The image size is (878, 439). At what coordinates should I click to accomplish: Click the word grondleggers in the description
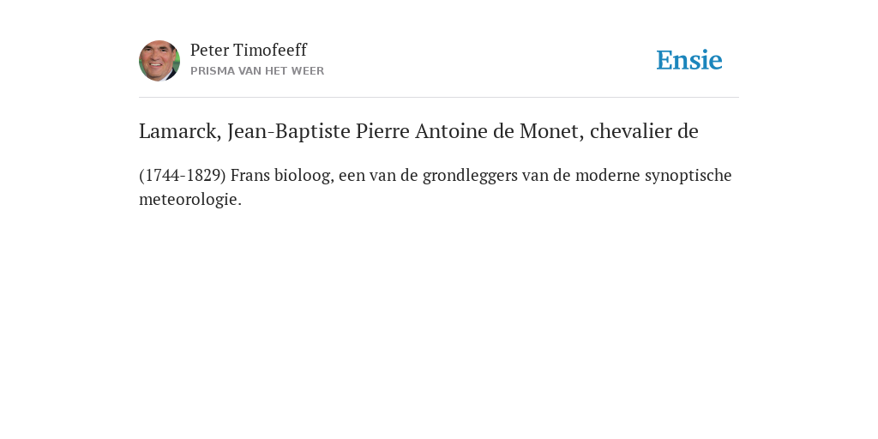pyautogui.click(x=470, y=176)
